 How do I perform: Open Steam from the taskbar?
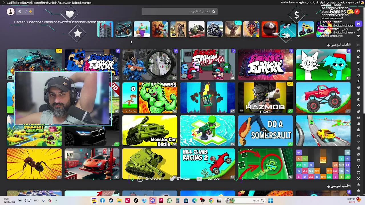[111, 201]
